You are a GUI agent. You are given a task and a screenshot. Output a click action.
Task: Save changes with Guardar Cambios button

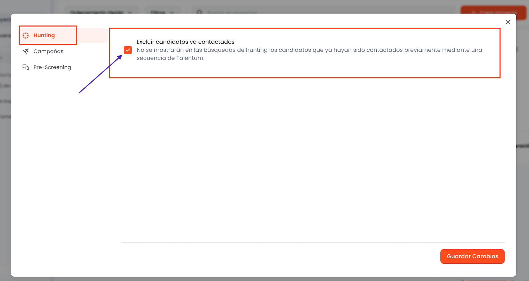(x=472, y=256)
